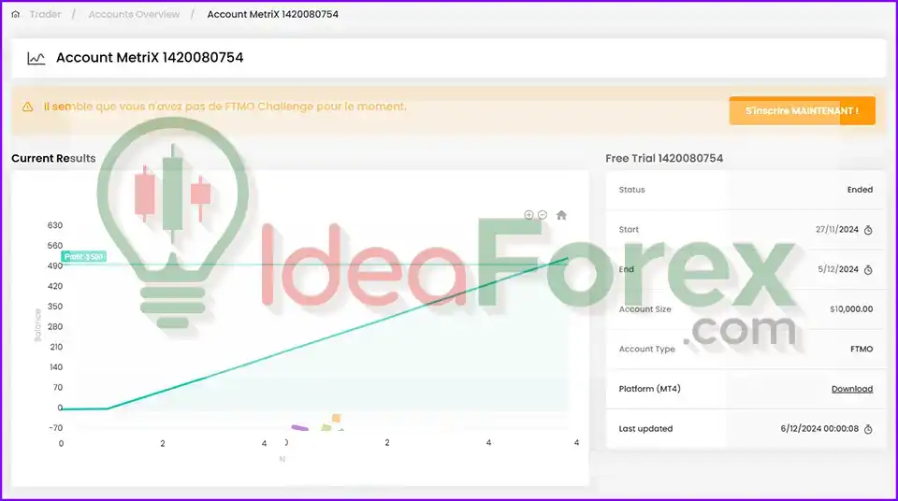The image size is (898, 501).
Task: Select the Status value 'Ended'
Action: point(861,190)
